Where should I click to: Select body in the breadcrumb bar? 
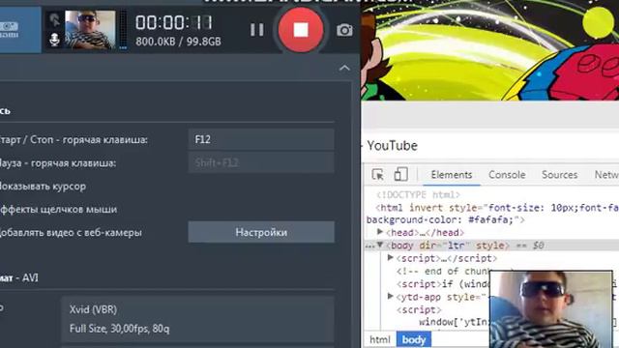414,339
